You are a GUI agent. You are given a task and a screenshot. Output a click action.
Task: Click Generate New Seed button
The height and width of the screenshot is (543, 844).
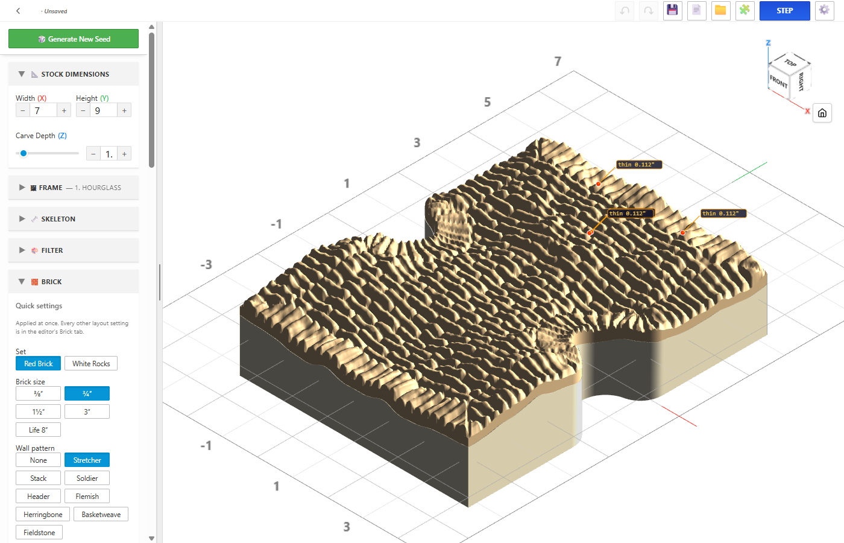click(x=74, y=39)
